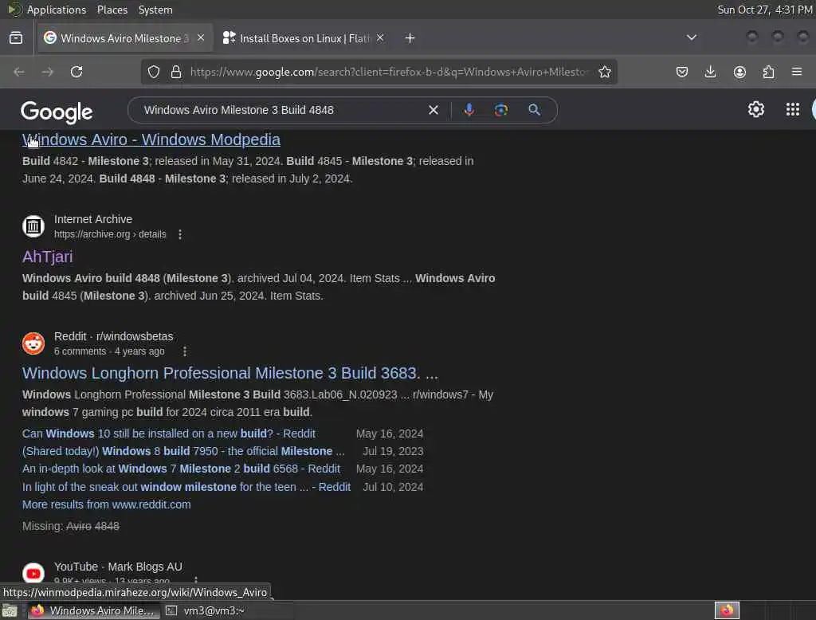Open Google quick settings gear
Image resolution: width=816 pixels, height=620 pixels.
756,109
